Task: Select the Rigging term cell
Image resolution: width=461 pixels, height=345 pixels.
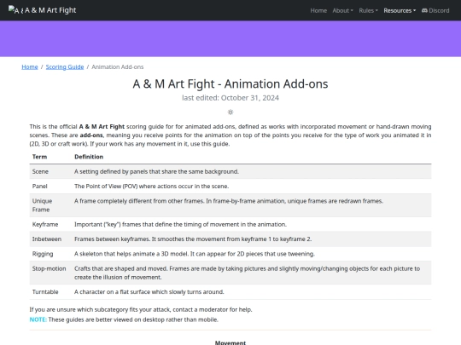Action: coord(50,254)
